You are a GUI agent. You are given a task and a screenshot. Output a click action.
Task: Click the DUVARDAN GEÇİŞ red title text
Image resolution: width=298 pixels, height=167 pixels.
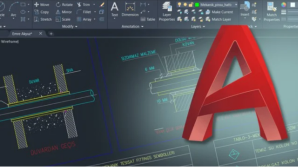[53, 149]
